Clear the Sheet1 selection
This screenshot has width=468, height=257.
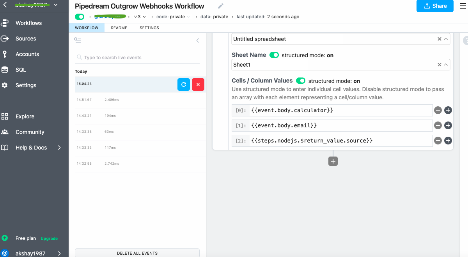(439, 65)
